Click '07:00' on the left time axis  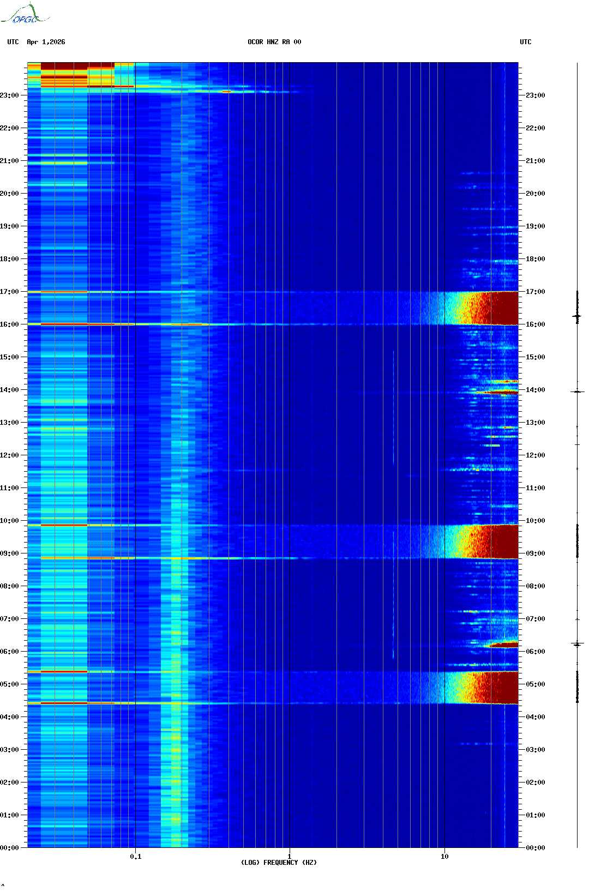pos(9,619)
